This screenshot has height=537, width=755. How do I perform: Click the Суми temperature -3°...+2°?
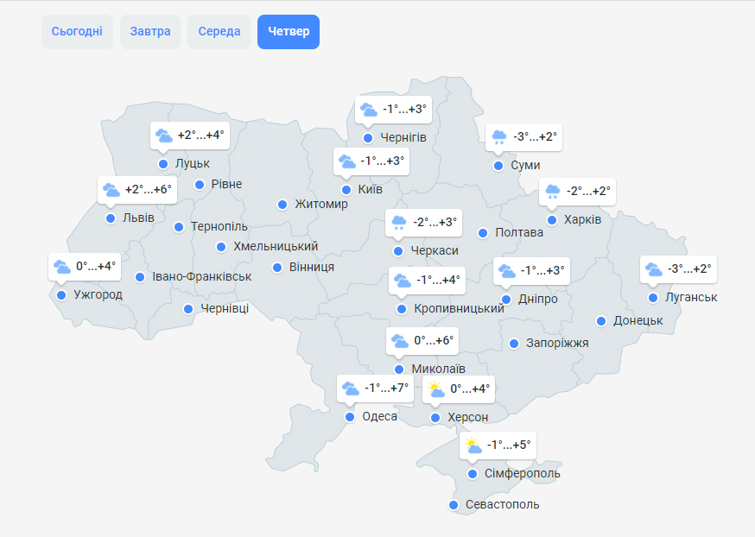tap(535, 136)
